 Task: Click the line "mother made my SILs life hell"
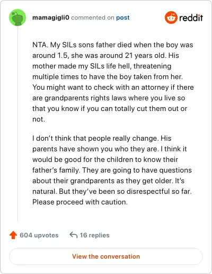coord(102,66)
